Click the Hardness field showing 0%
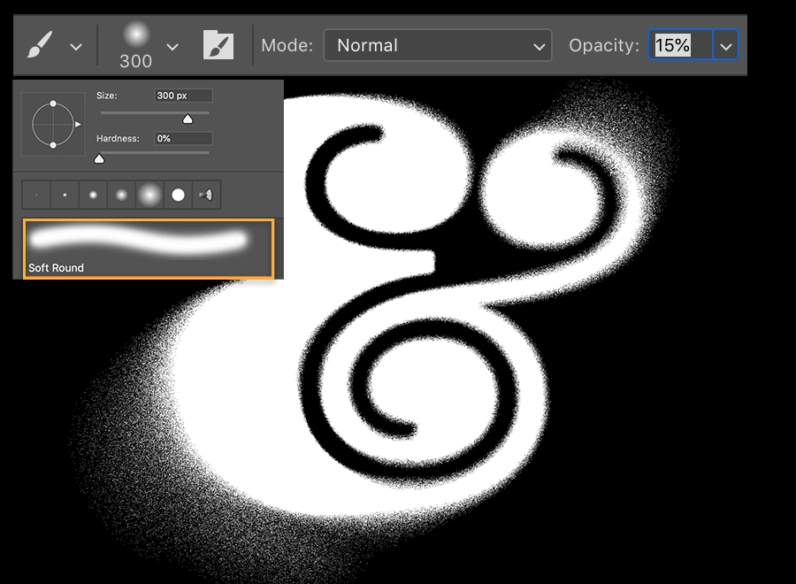The width and height of the screenshot is (796, 584). (183, 138)
